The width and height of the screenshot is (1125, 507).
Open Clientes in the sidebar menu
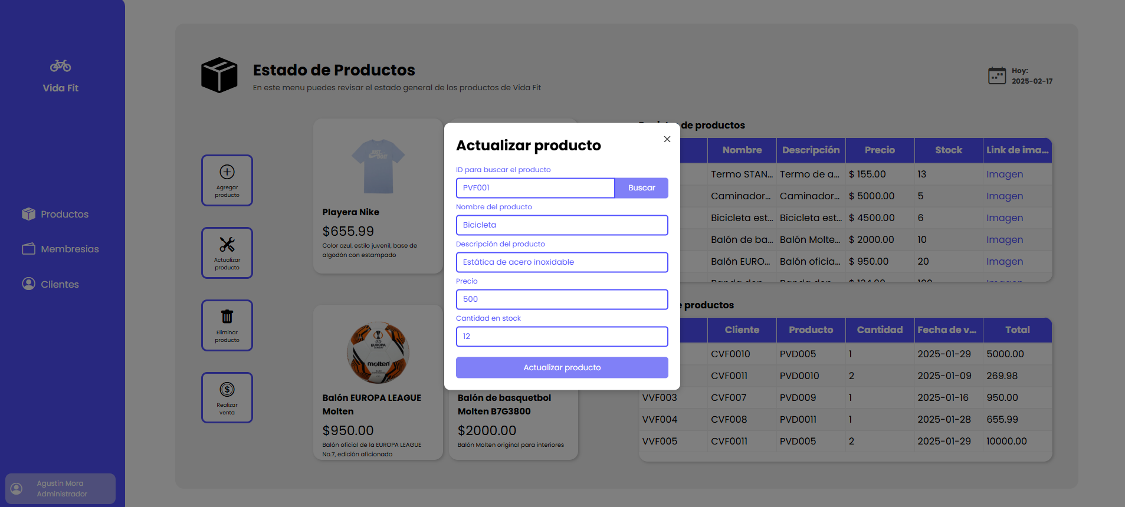[x=51, y=284]
